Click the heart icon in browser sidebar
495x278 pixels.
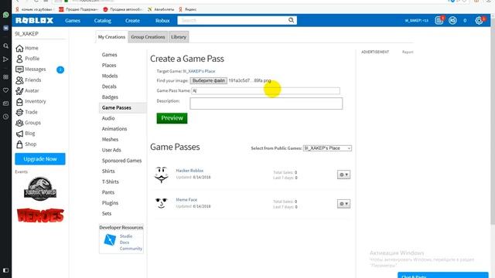[x=5, y=90]
